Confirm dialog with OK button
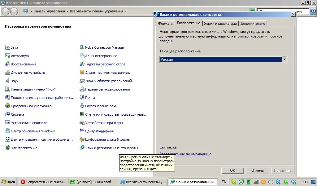 point(232,170)
